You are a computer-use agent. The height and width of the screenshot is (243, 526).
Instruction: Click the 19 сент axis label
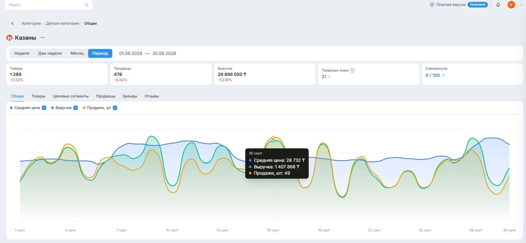pos(324,230)
